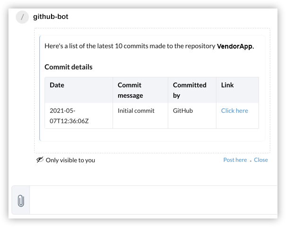The width and height of the screenshot is (286, 227).
Task: Focus the message input field
Action: point(151,201)
